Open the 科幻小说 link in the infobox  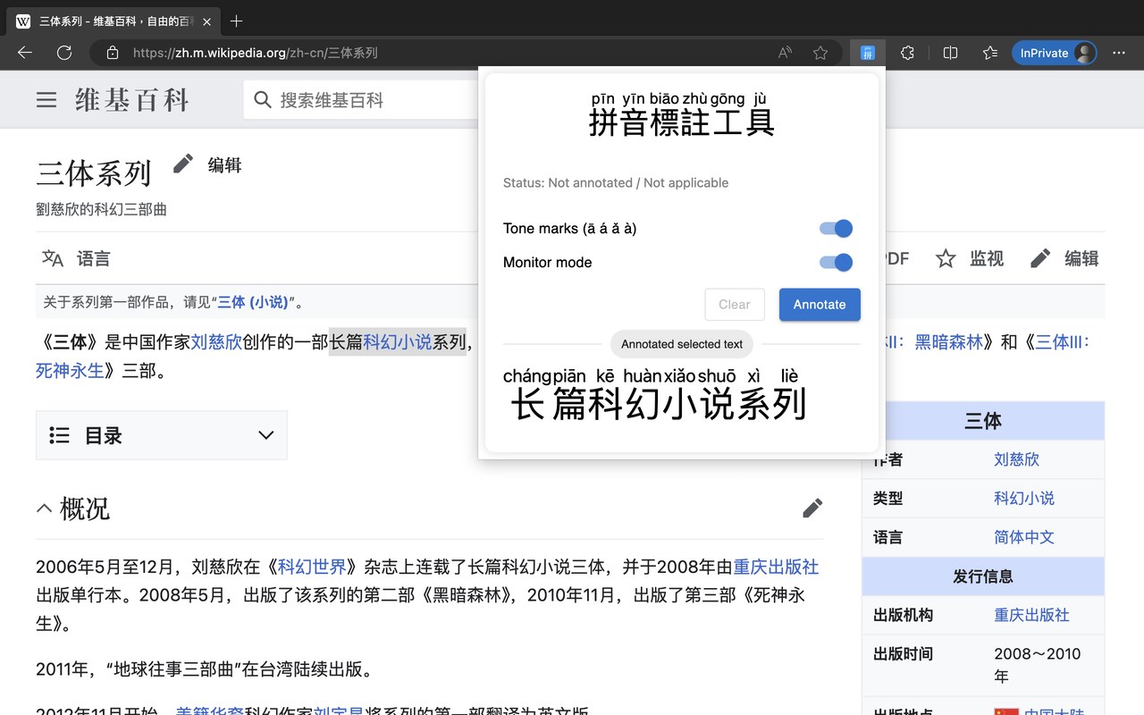point(1024,498)
